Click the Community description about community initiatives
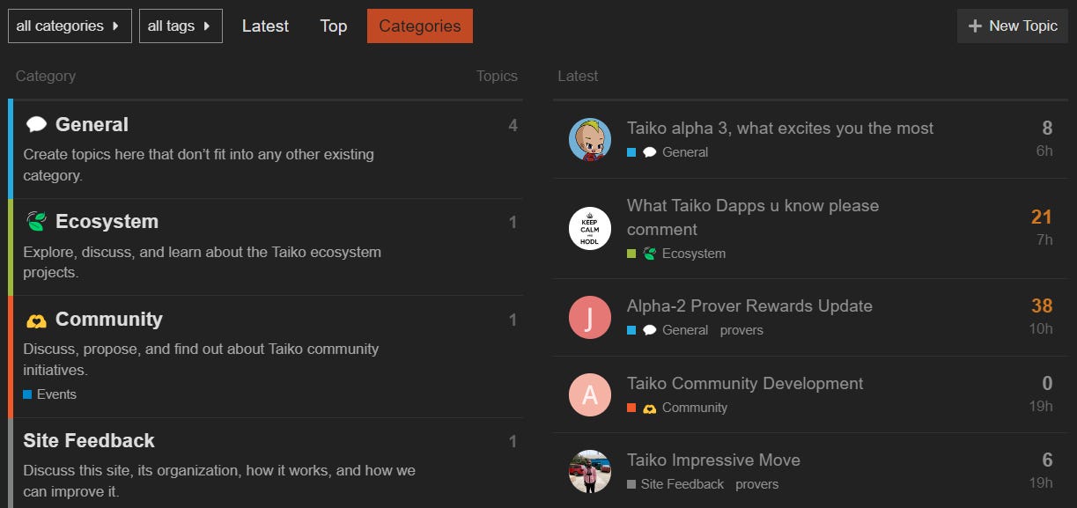Image resolution: width=1077 pixels, height=508 pixels. tap(201, 359)
